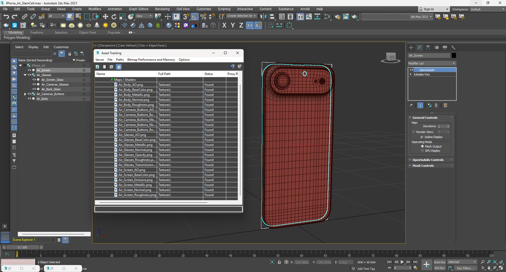506x272 pixels.
Task: Switch Asset Tracking to table view icon
Action: [119, 67]
